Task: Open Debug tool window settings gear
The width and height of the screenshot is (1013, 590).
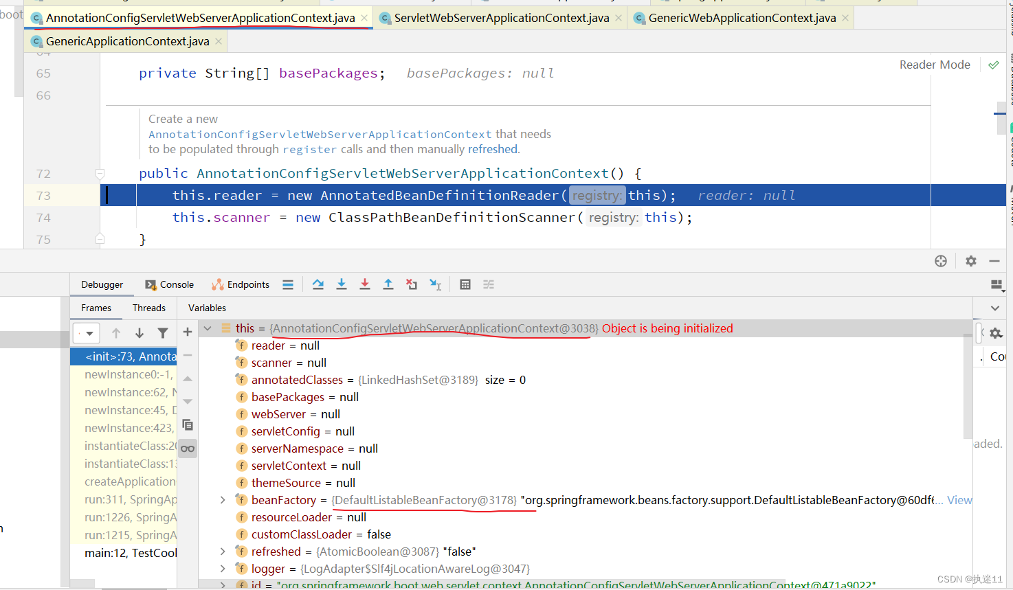Action: point(971,261)
